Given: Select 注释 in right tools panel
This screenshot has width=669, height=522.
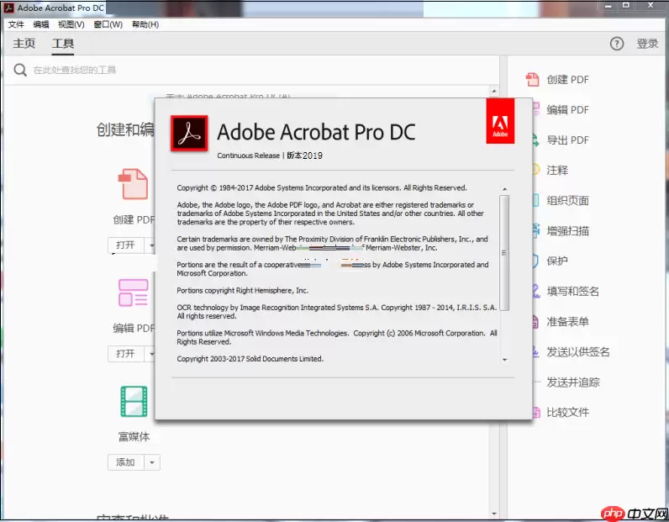Looking at the screenshot, I should coord(557,171).
